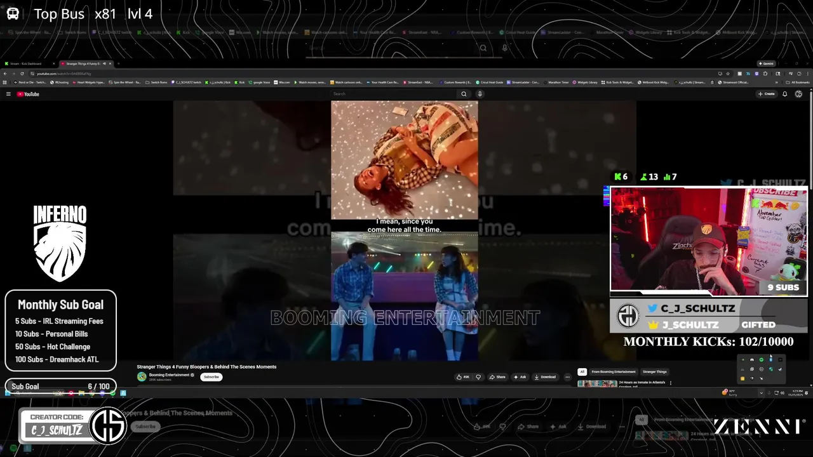Open the Booming Entertainment channel name link
The image size is (813, 457).
[x=169, y=374]
